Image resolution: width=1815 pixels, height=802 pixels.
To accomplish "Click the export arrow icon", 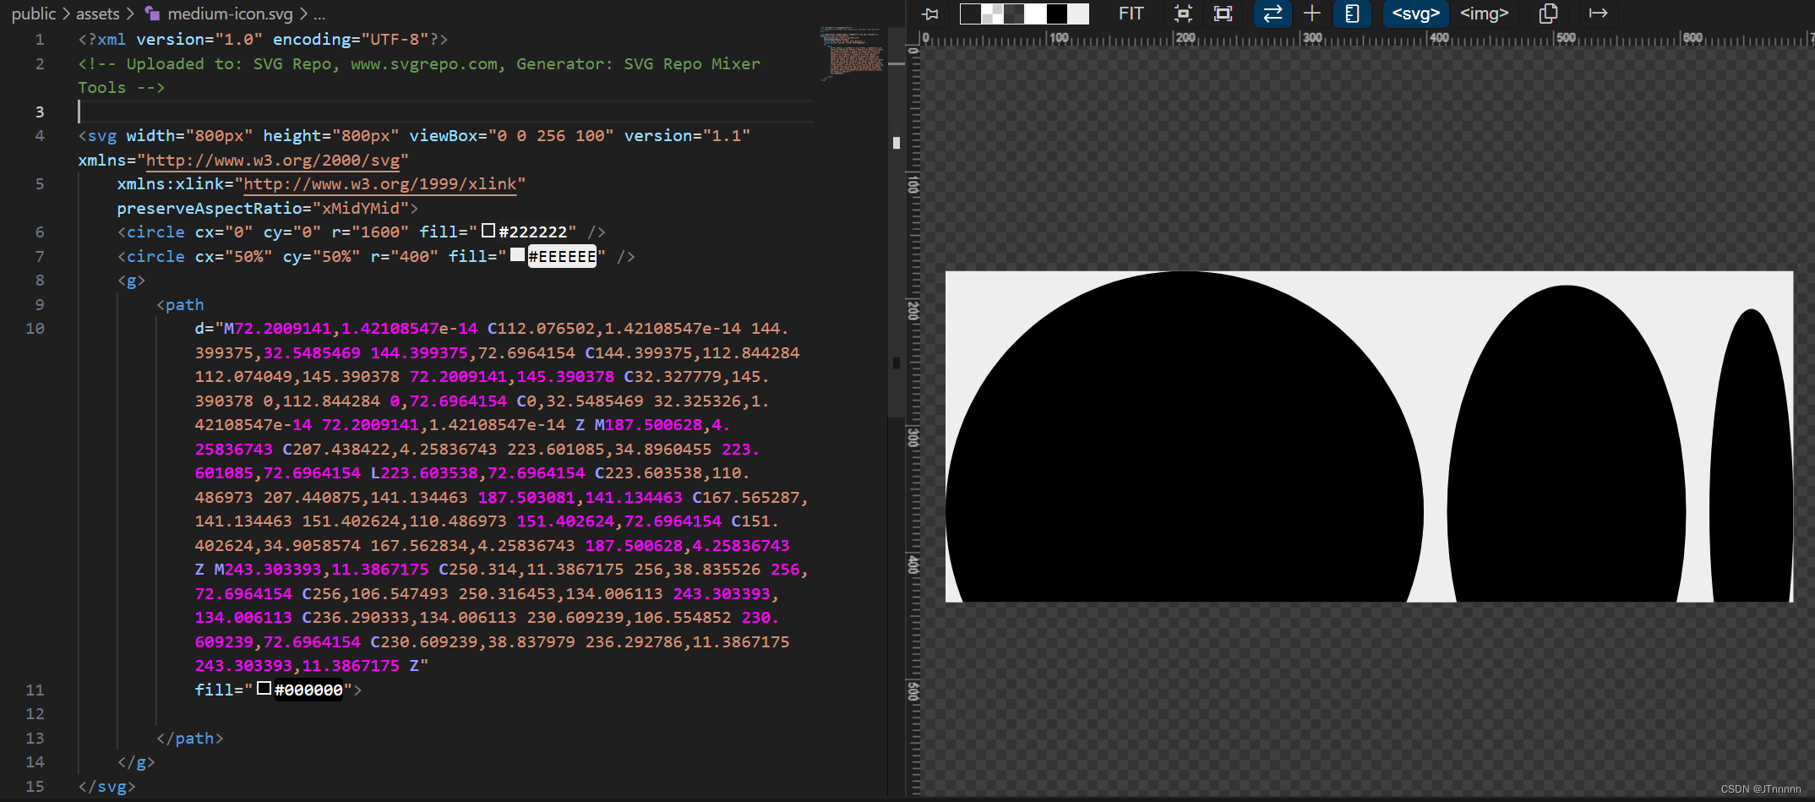I will coord(1598,14).
